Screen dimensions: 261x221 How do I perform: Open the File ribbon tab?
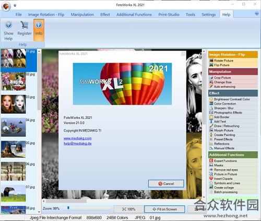(x=19, y=15)
